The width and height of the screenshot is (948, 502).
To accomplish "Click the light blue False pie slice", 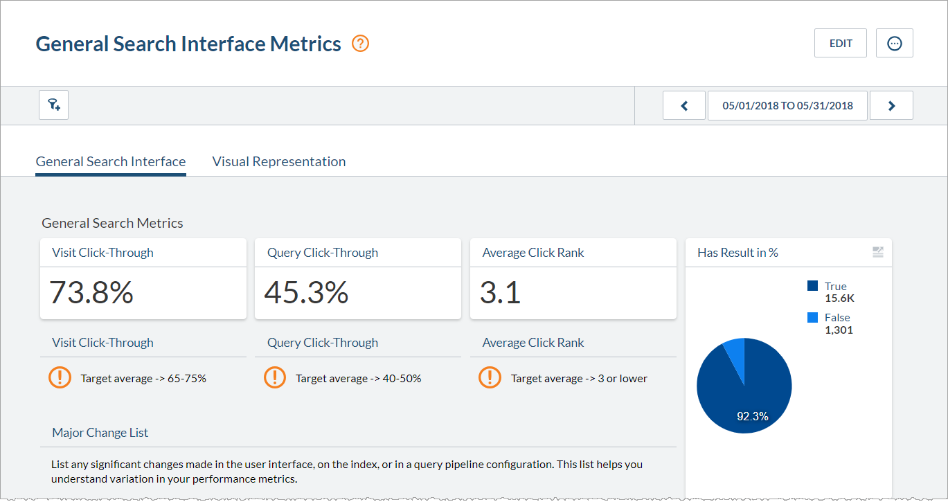I will point(735,355).
